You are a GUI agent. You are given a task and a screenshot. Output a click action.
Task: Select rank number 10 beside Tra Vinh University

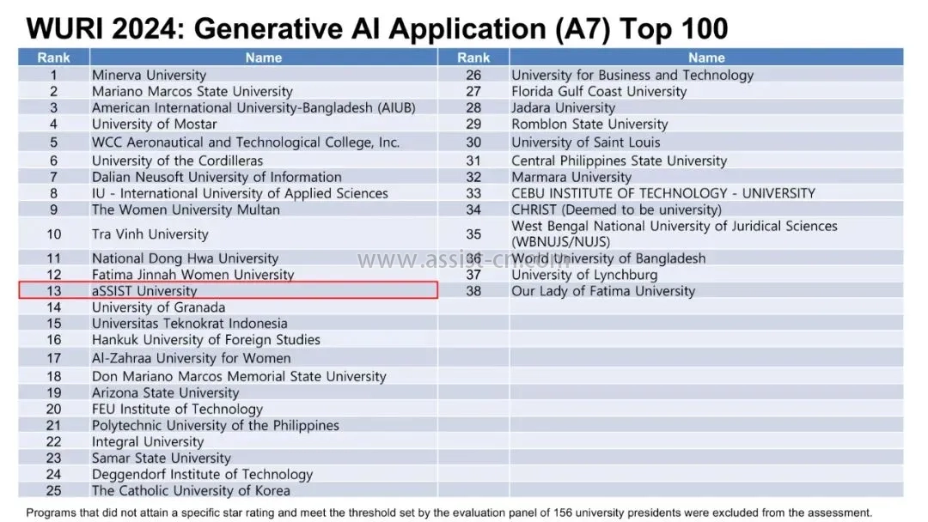(x=54, y=234)
